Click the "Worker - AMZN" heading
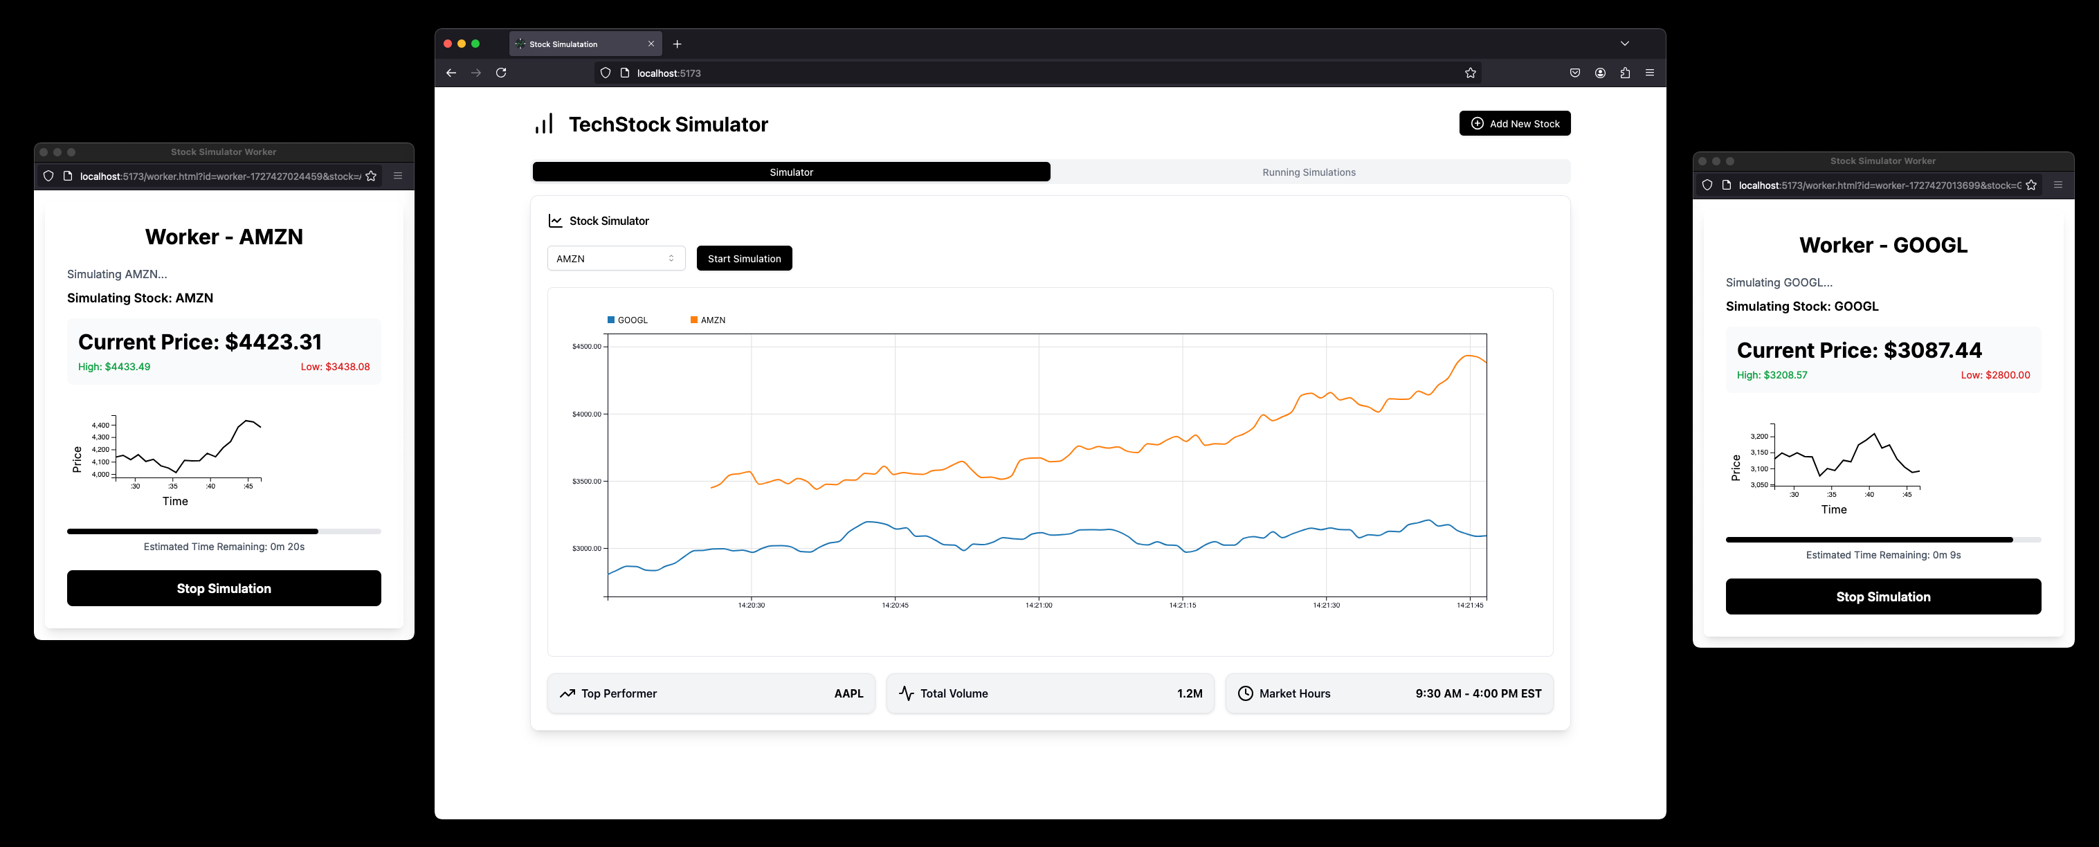Viewport: 2099px width, 847px height. [224, 236]
